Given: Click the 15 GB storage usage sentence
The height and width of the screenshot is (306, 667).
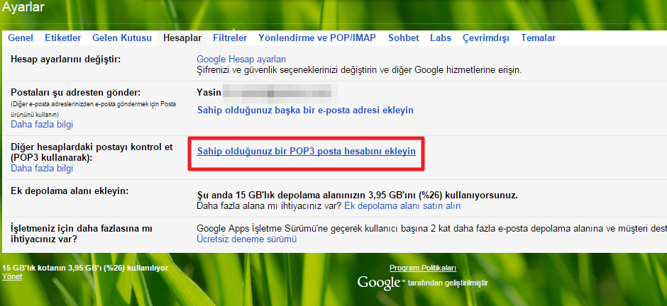Looking at the screenshot, I should pos(357,195).
